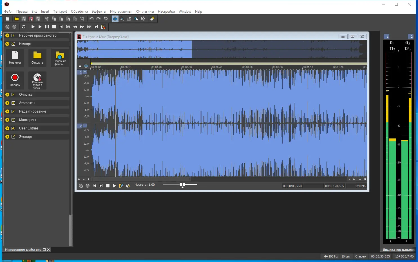This screenshot has height=262, width=418.
Task: Toggle loop playback in the transport bar
Action: tap(24, 27)
